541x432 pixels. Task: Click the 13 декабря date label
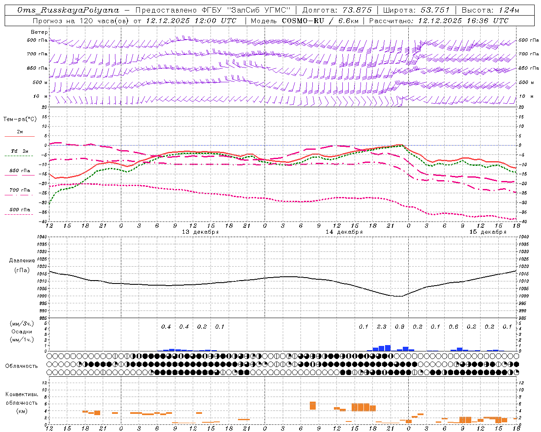tap(200, 232)
